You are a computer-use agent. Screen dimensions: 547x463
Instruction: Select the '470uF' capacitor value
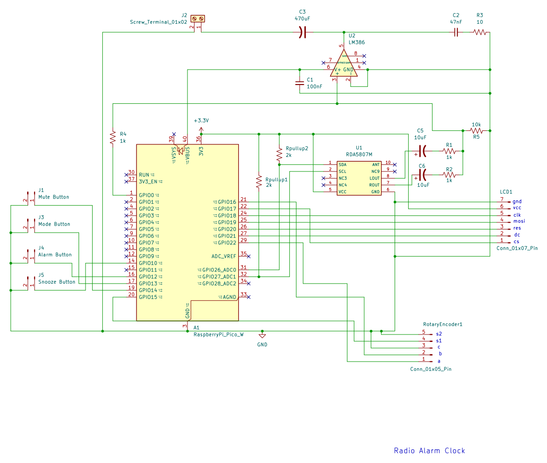[x=302, y=19]
